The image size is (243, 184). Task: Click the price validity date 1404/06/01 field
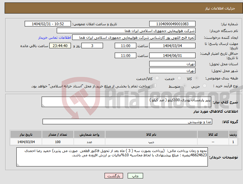[172, 55]
